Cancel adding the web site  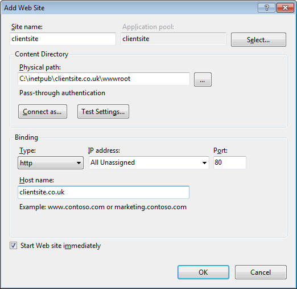[x=261, y=272]
